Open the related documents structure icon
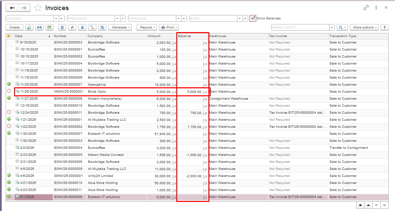395x211 pixels. pyautogui.click(x=102, y=27)
